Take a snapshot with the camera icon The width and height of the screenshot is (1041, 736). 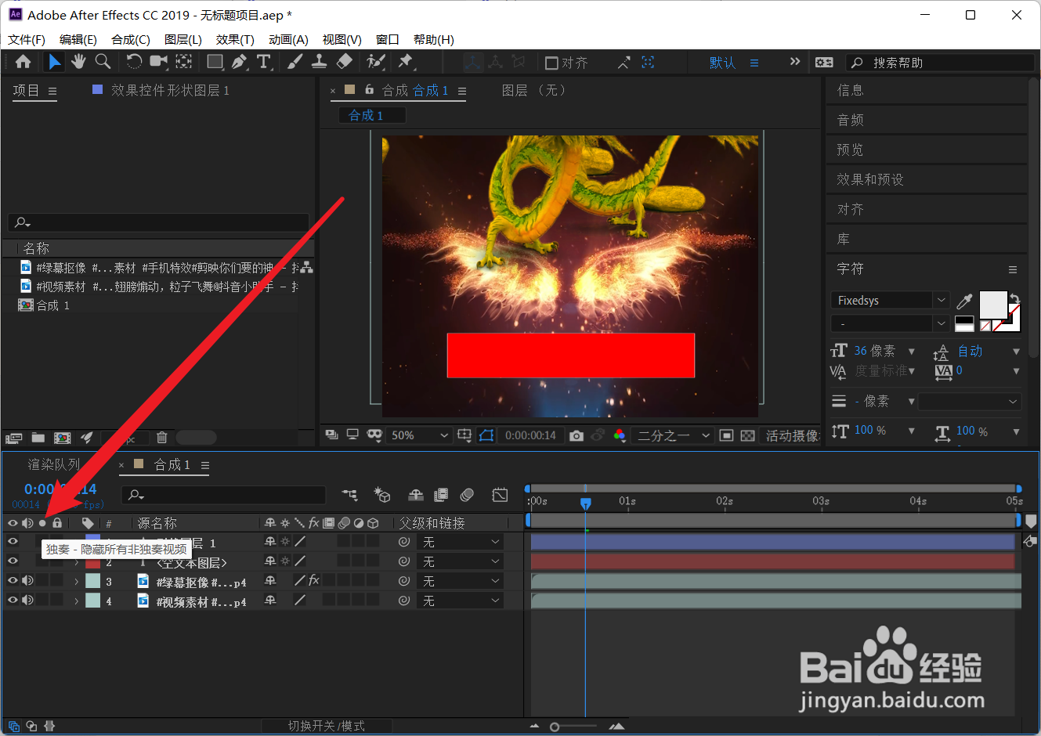click(577, 435)
